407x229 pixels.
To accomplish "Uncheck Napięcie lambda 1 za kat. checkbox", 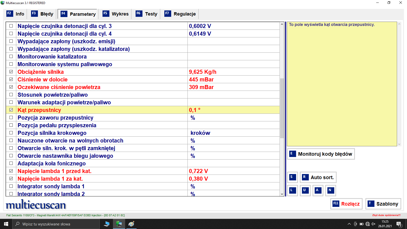I will [x=11, y=179].
